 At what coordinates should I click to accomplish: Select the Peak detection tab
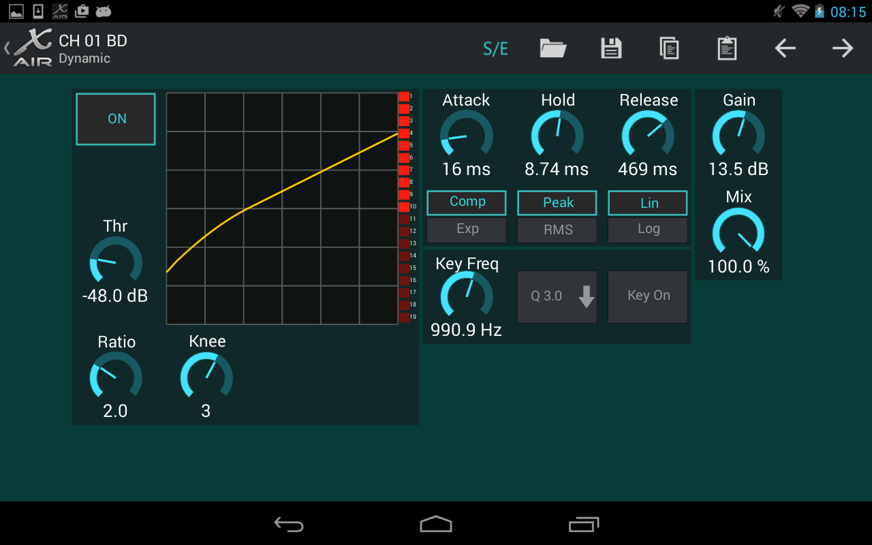[557, 202]
